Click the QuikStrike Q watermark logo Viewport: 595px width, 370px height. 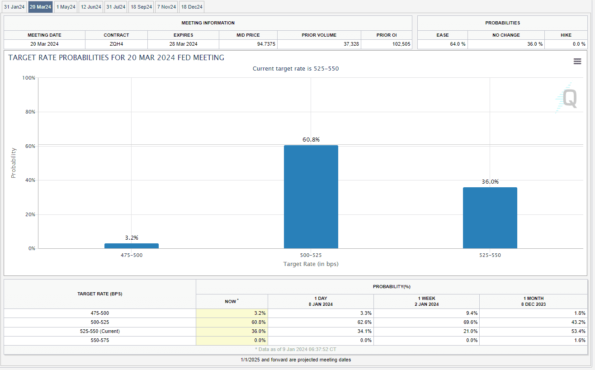pyautogui.click(x=566, y=98)
